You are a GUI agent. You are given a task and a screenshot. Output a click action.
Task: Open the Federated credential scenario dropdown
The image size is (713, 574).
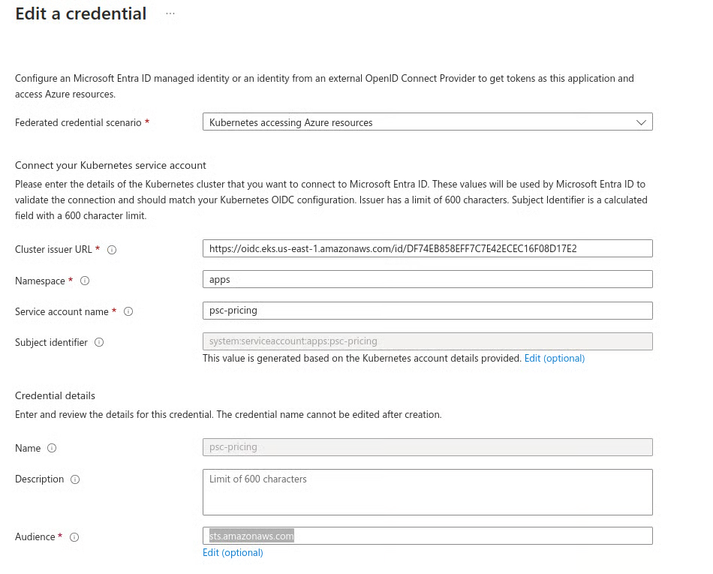[x=426, y=122]
